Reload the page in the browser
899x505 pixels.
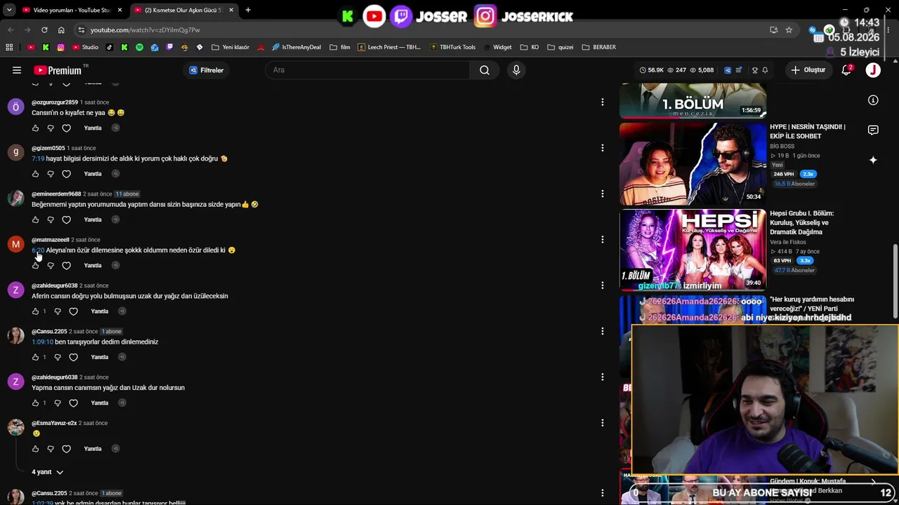click(x=44, y=30)
